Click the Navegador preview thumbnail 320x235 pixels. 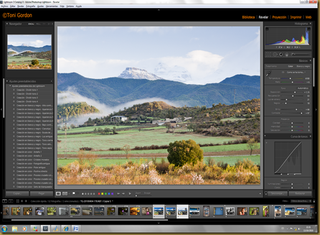29,52
